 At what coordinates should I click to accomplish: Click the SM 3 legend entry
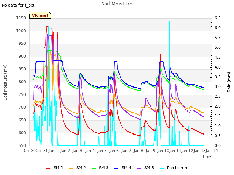tap(100, 168)
